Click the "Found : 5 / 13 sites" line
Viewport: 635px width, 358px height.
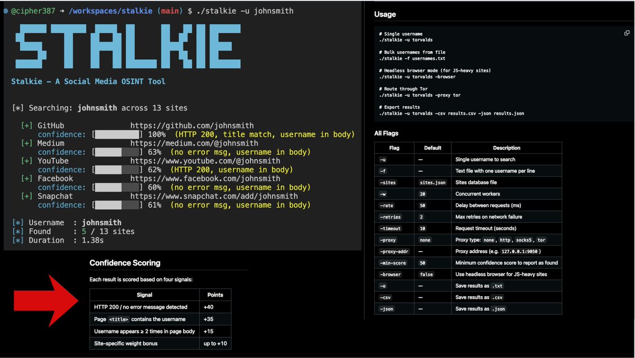(x=73, y=231)
